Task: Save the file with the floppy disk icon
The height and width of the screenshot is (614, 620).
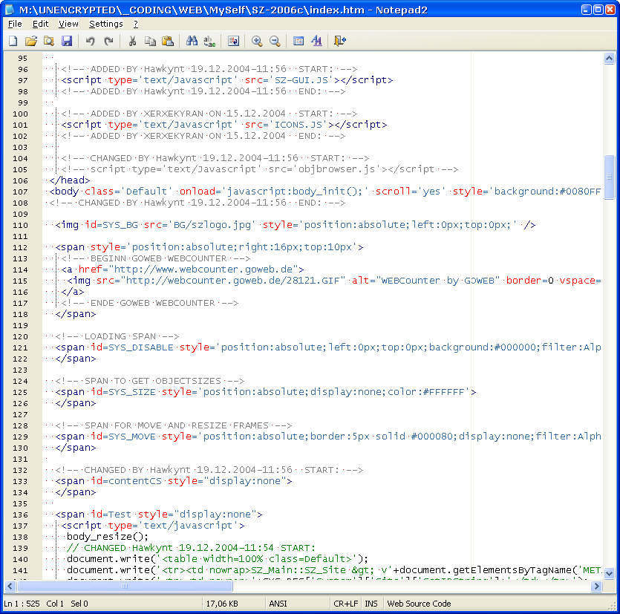Action: (67, 41)
